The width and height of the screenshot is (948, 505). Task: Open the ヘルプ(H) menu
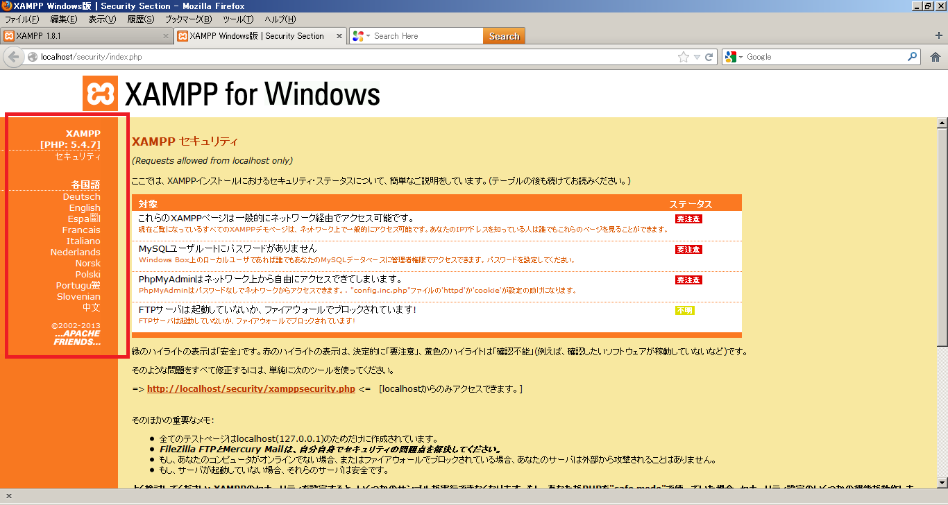coord(280,19)
